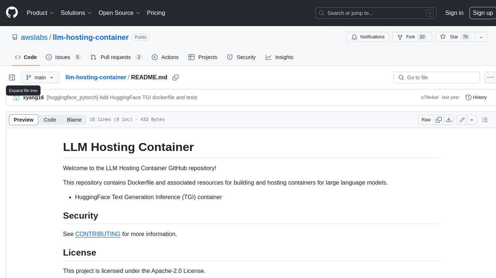This screenshot has height=278, width=496.
Task: Switch to the Pull requests tab
Action: 116,57
